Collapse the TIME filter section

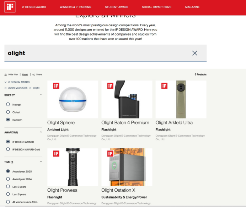(x=41, y=162)
